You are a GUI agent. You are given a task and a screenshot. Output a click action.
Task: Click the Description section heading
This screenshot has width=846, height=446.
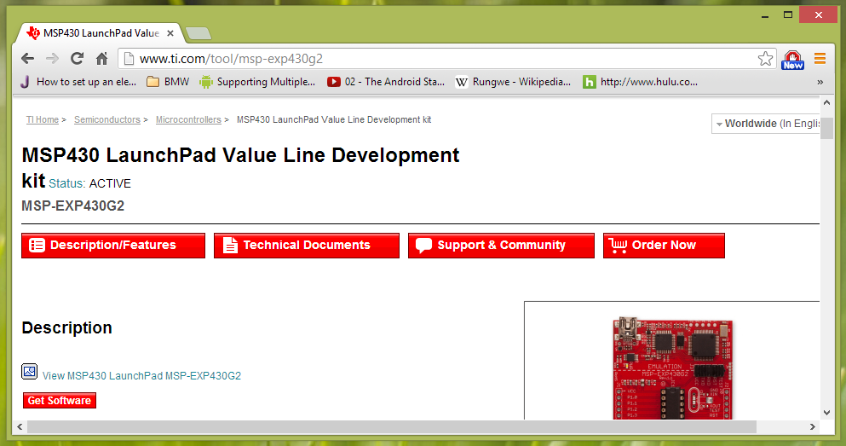pos(67,327)
